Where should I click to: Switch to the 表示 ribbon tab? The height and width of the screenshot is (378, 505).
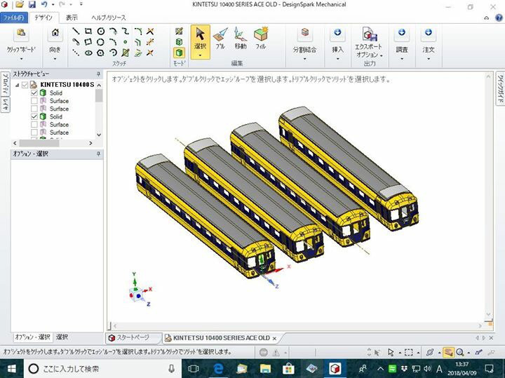[x=72, y=18]
